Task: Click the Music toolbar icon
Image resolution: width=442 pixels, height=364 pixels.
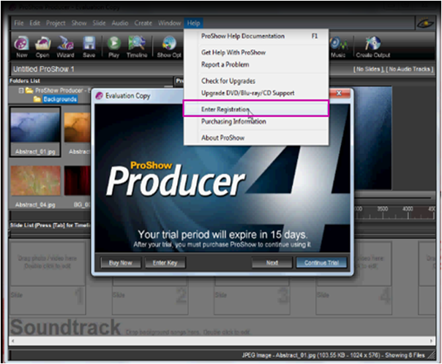Action: 338,47
